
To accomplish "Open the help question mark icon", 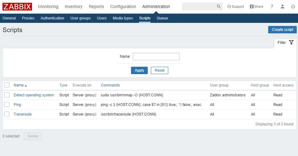I will [x=272, y=6].
